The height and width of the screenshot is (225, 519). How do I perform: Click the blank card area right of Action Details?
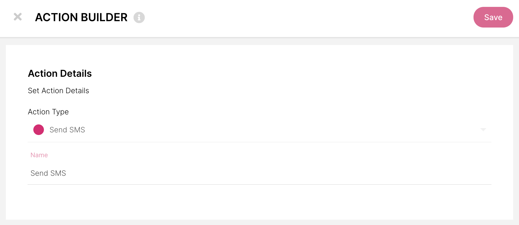[291, 73]
